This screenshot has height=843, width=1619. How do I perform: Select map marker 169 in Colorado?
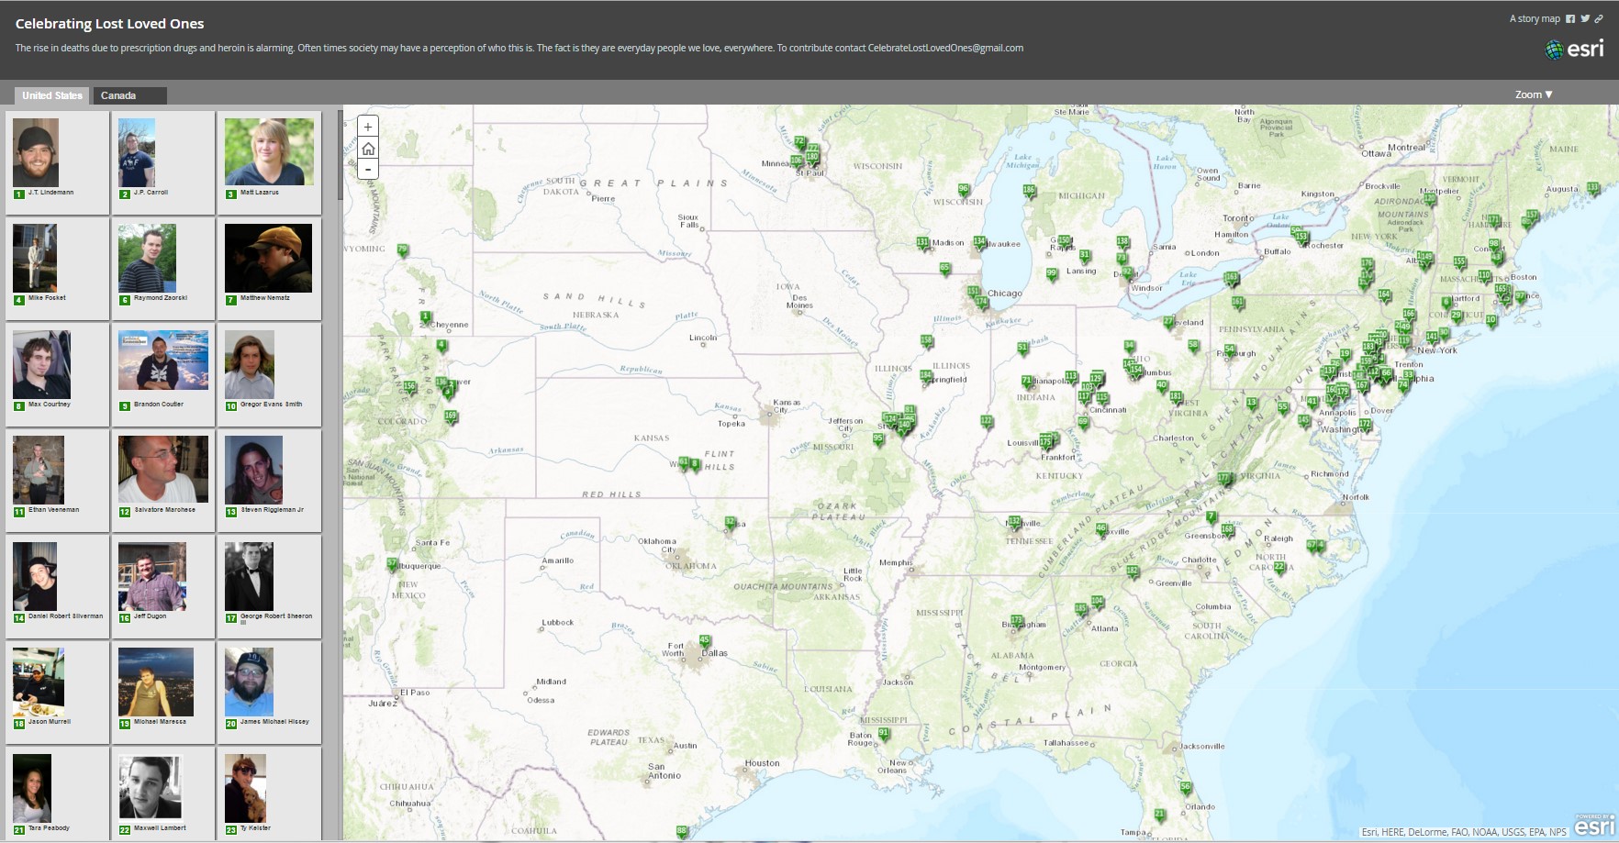451,416
